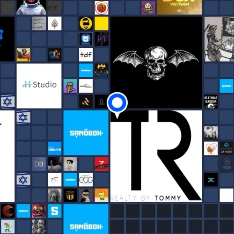
Task: Select the grey handwritten note tile
Action: (39, 23)
